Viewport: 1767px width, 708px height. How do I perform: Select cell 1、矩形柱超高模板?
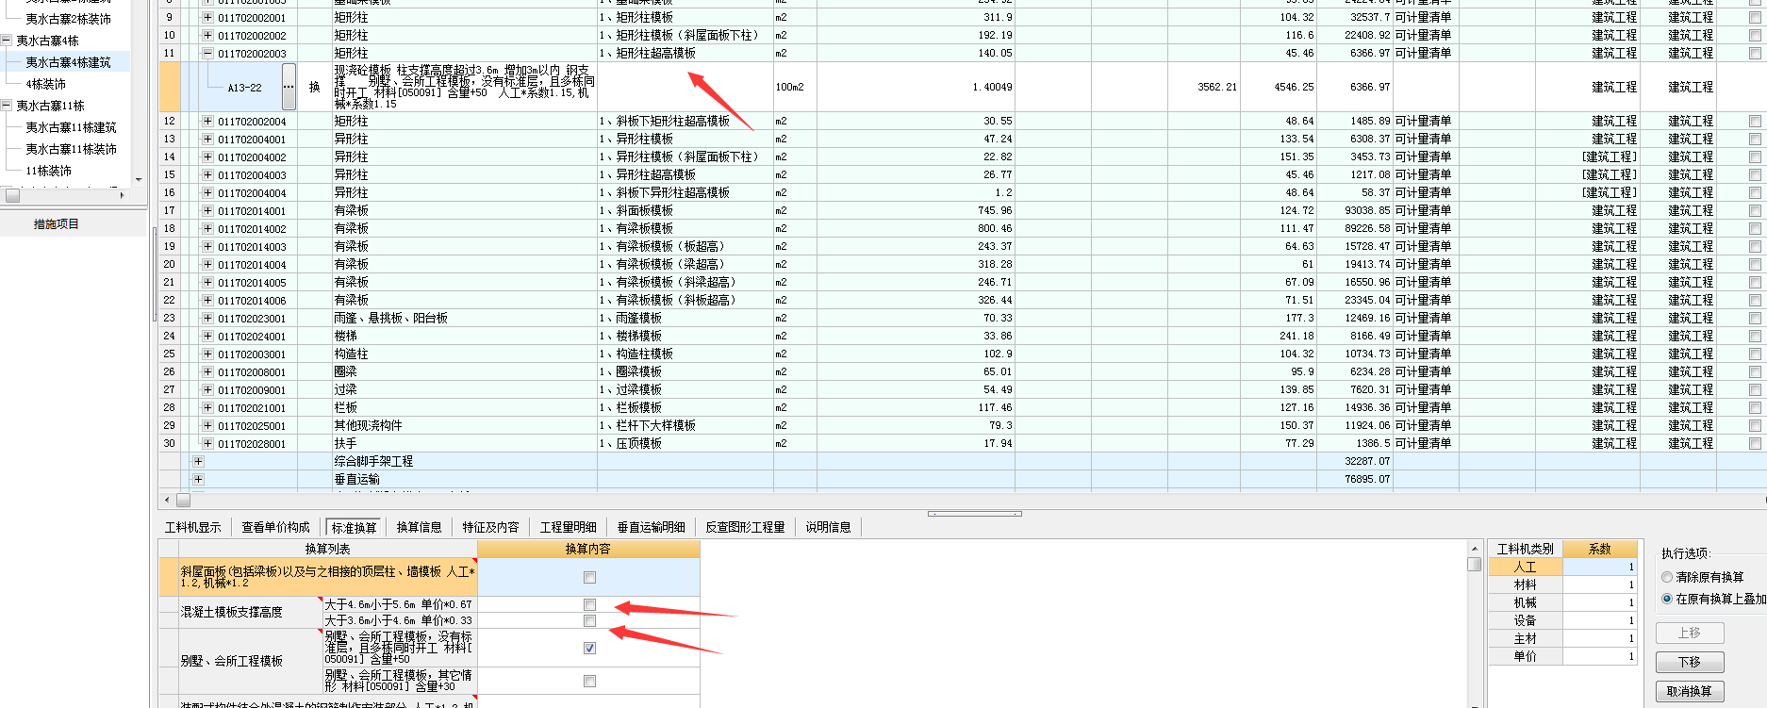tap(685, 54)
